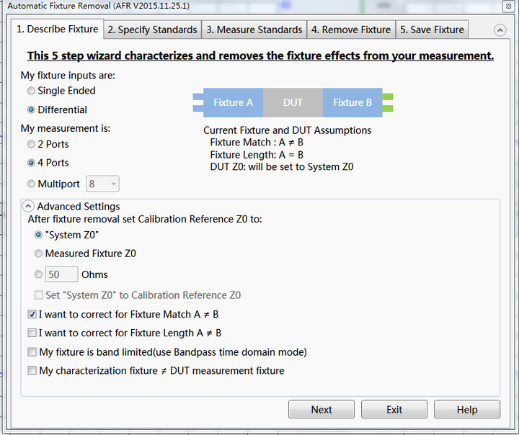Check the band limited fixture option
Image resolution: width=519 pixels, height=435 pixels.
(32, 352)
